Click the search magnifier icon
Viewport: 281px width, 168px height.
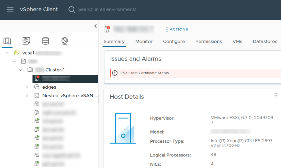pyautogui.click(x=72, y=10)
